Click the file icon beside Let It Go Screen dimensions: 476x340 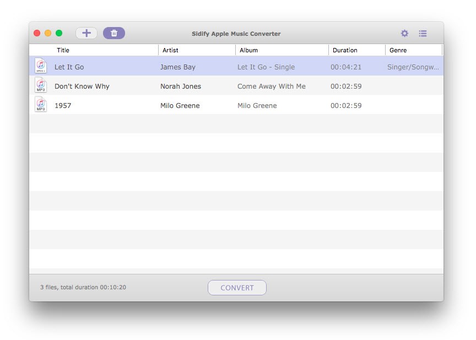(x=41, y=65)
